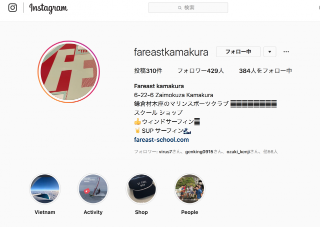Open follower genking0915's profile

point(199,152)
